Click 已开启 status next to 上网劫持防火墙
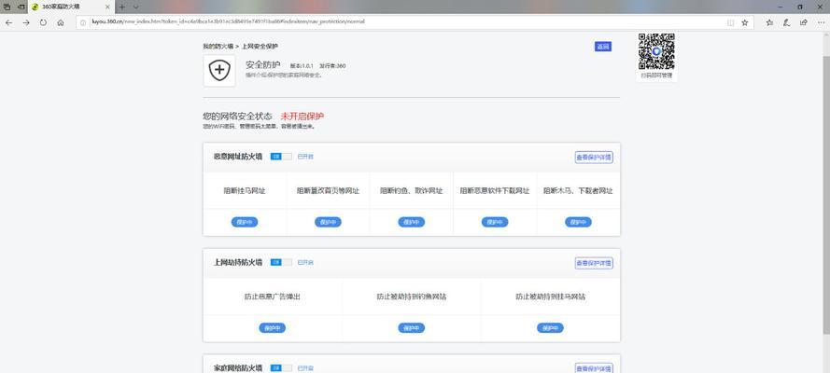Image resolution: width=830 pixels, height=373 pixels. coord(305,262)
